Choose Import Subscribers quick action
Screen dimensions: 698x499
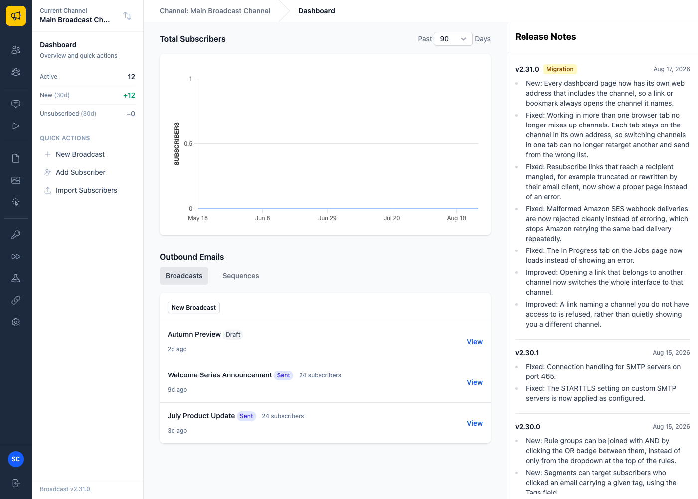click(x=86, y=190)
